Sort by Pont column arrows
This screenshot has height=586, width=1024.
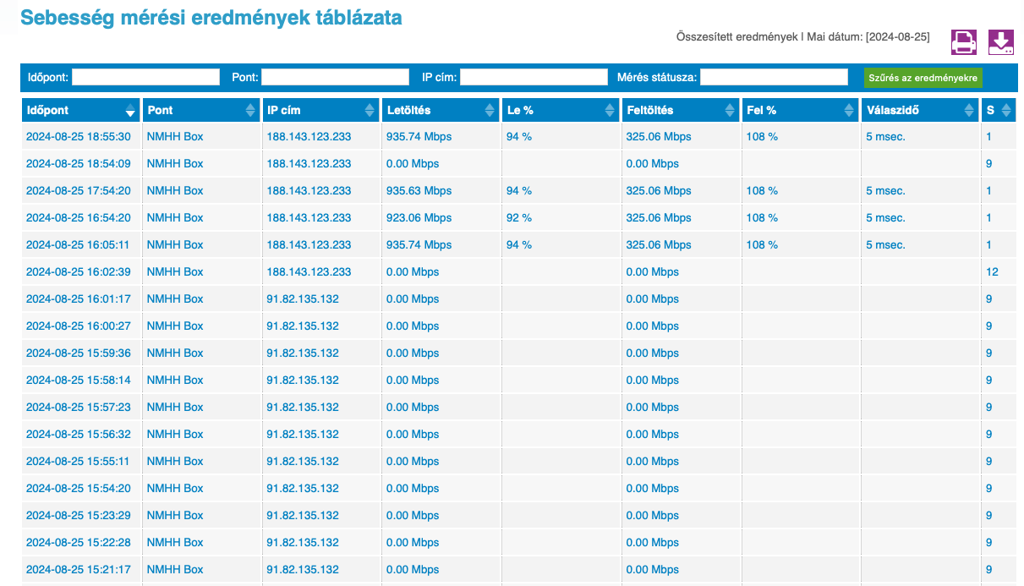pos(250,111)
